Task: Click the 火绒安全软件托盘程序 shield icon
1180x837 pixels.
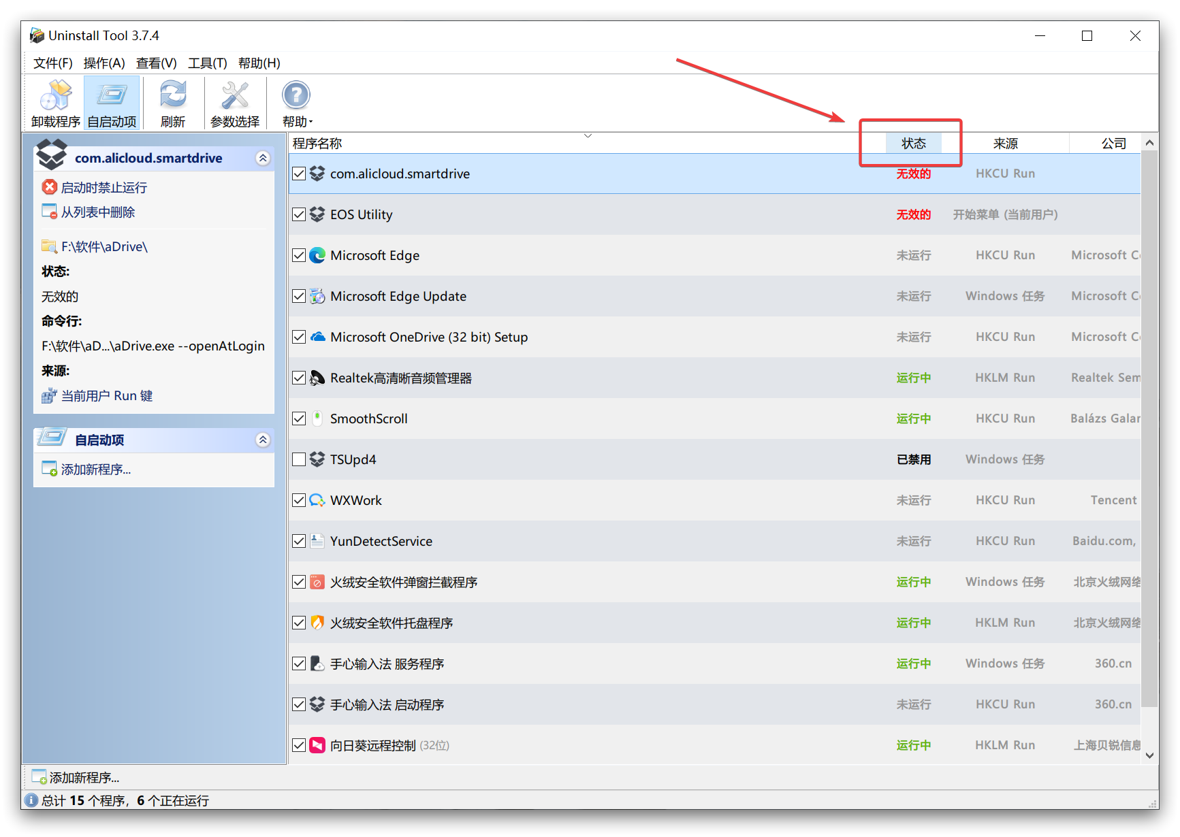Action: pos(317,623)
